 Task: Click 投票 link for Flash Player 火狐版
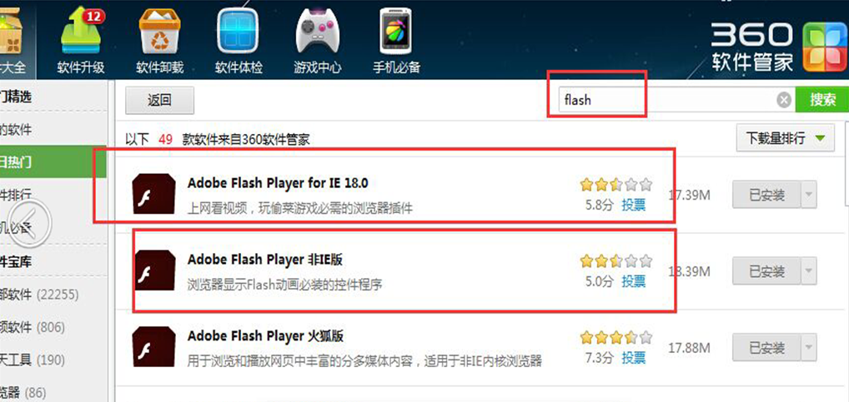(x=634, y=358)
